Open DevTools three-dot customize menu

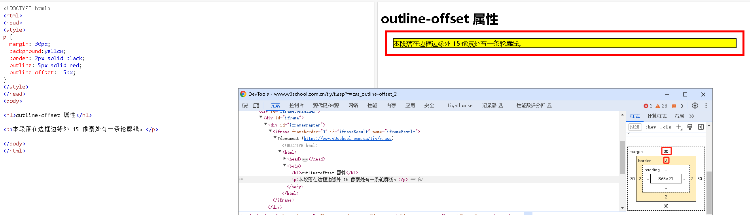click(x=706, y=106)
